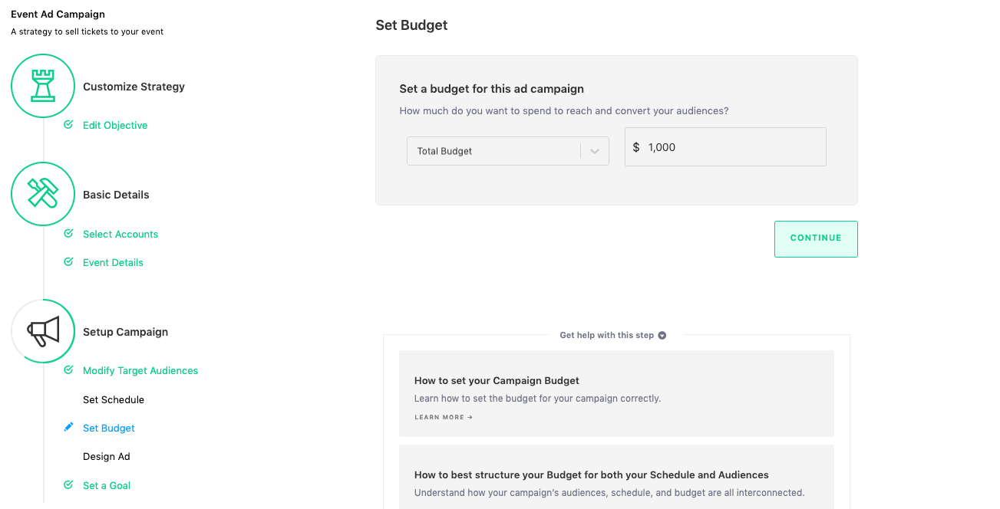Open the Edit Objective step link
The width and height of the screenshot is (1000, 509).
115,125
